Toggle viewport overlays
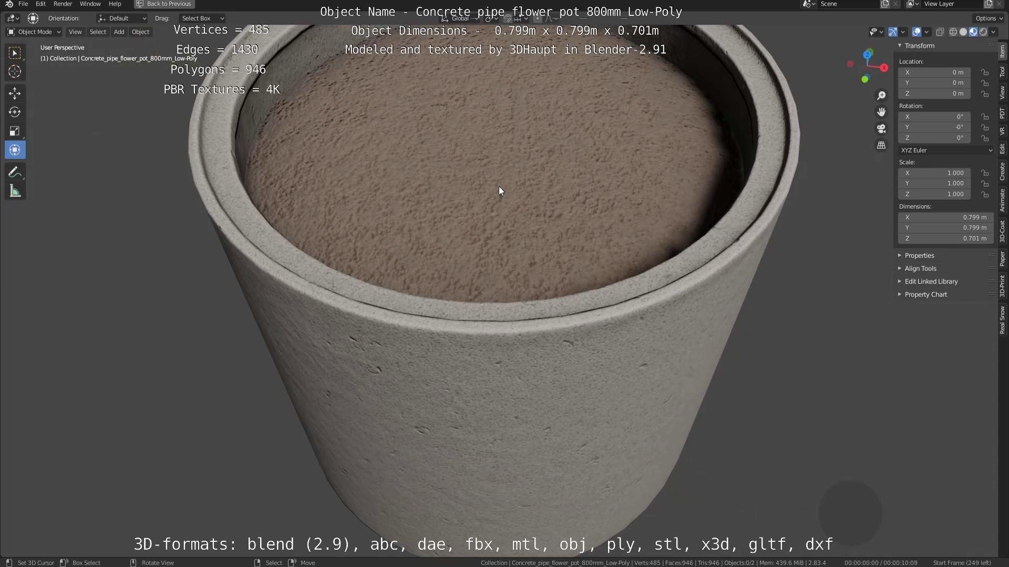1009x567 pixels. coord(917,32)
